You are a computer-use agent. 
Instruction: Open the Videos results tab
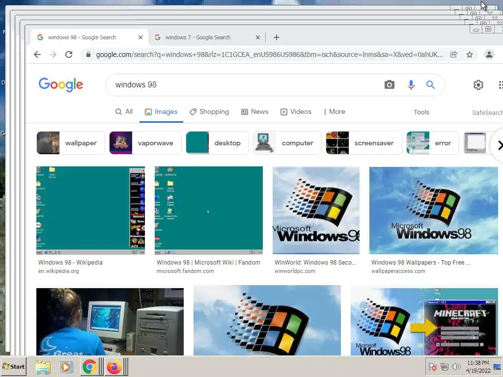coord(296,111)
